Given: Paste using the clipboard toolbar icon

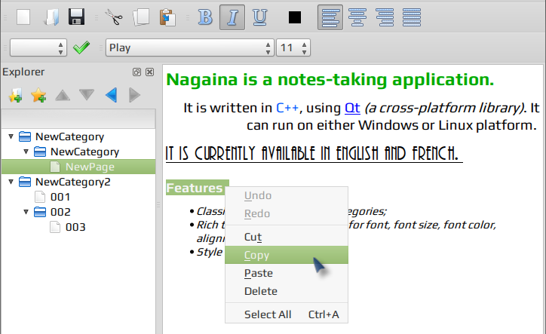Looking at the screenshot, I should pos(167,17).
